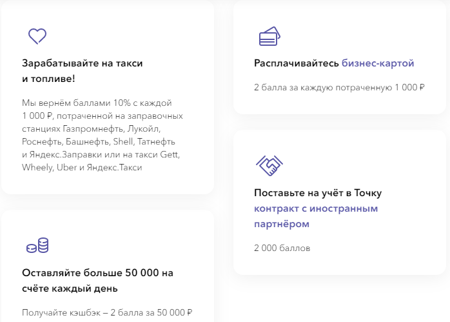450x322 pixels.
Task: Open the 'бизнес-картой' link
Action: pos(378,63)
